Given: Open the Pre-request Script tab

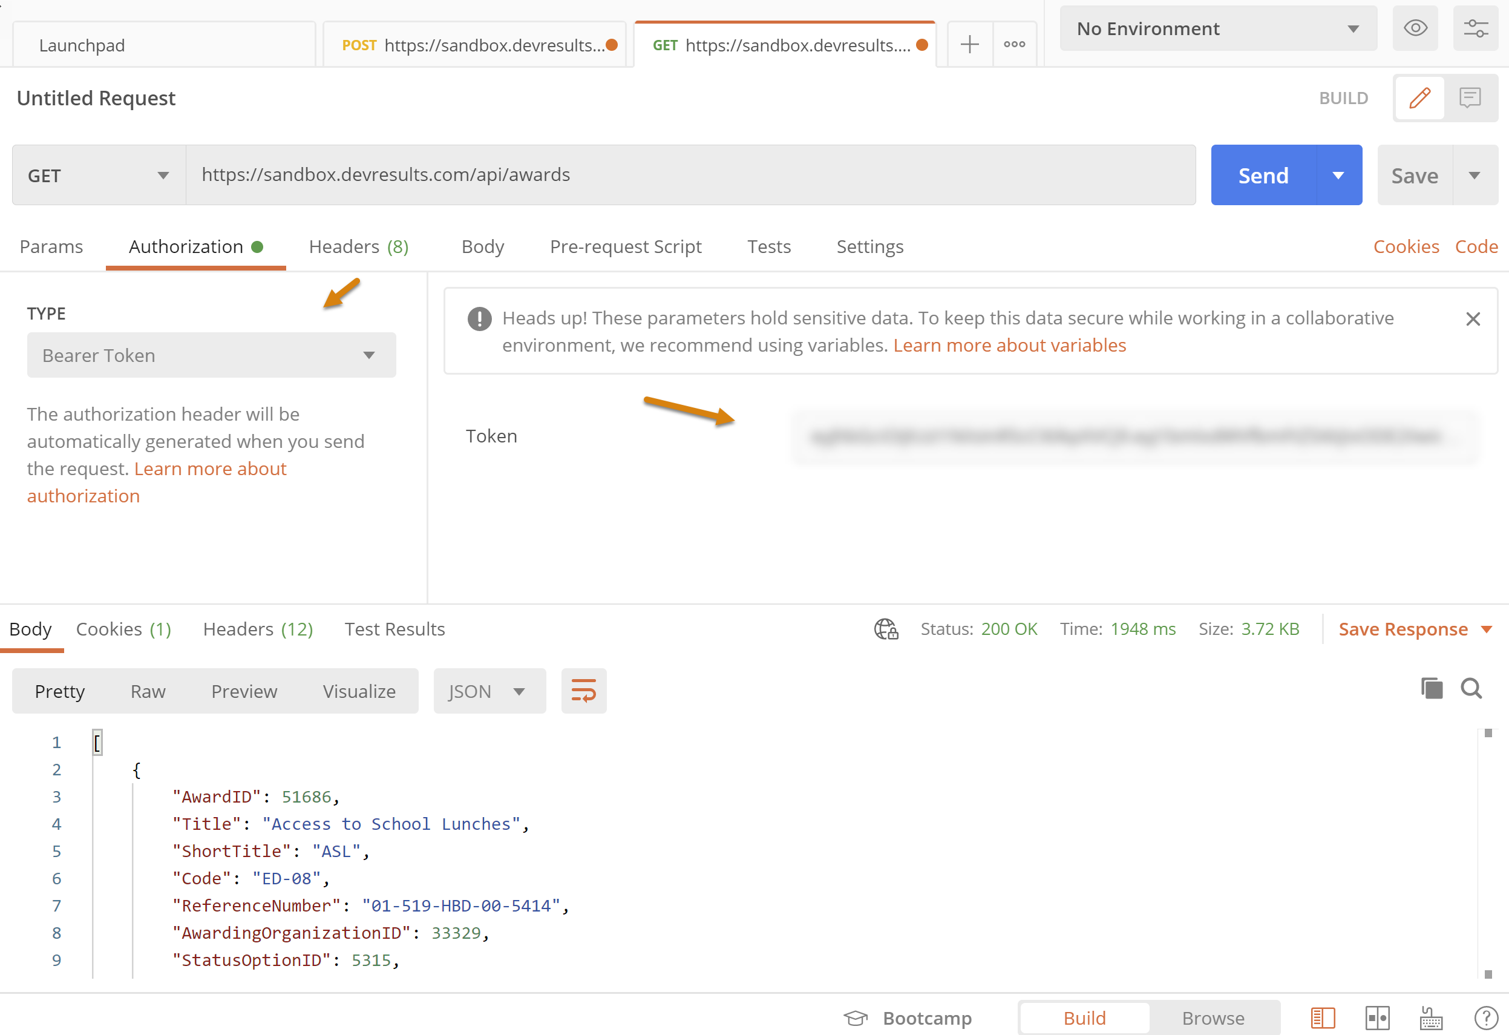Looking at the screenshot, I should click(x=625, y=247).
